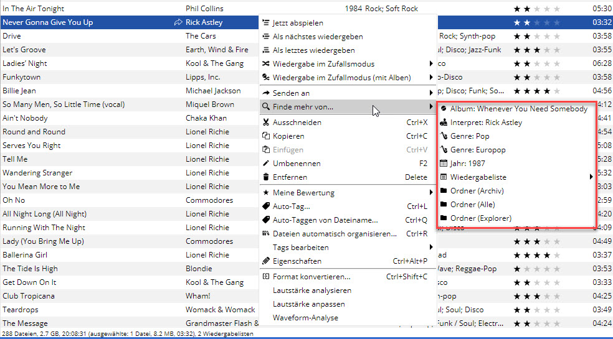
Task: Click the tag icon beside Auto-Tag...
Action: pyautogui.click(x=266, y=207)
